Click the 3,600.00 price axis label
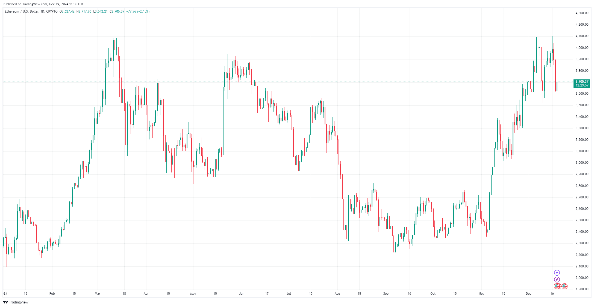The width and height of the screenshot is (594, 307). [x=582, y=94]
